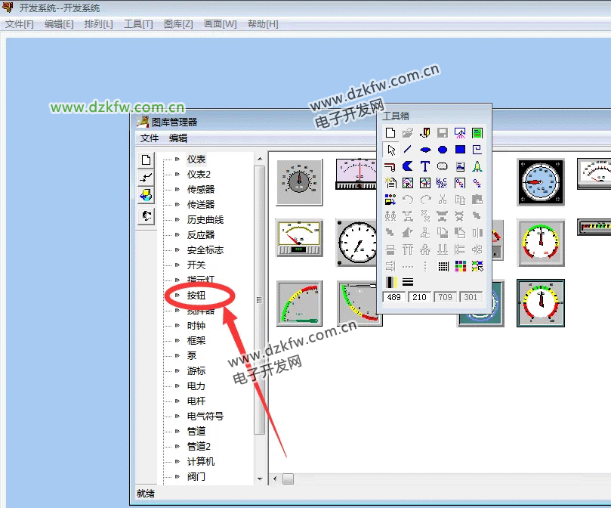Click the first round gauge thumbnail
Screen dimensions: 611x508
[300, 182]
